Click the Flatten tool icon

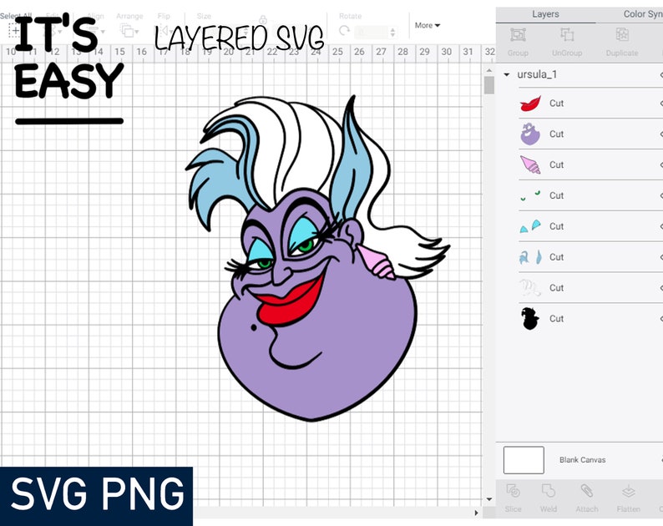[628, 491]
